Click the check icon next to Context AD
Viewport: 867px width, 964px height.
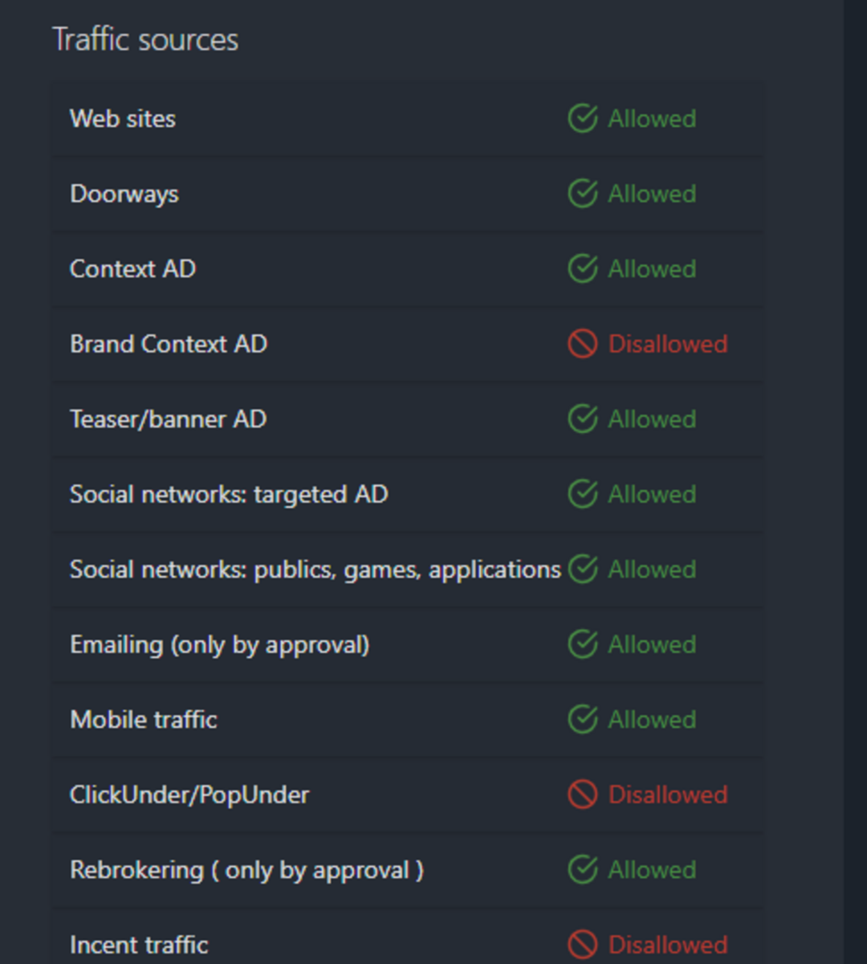pyautogui.click(x=583, y=269)
